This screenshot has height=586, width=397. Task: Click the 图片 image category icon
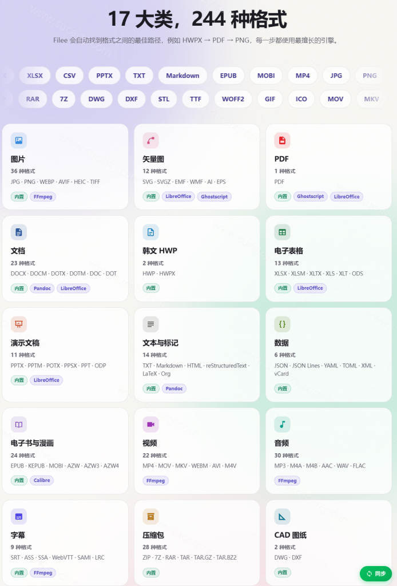click(x=19, y=141)
